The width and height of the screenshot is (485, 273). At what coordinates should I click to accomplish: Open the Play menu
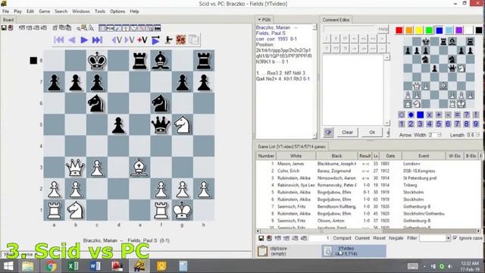coord(17,11)
